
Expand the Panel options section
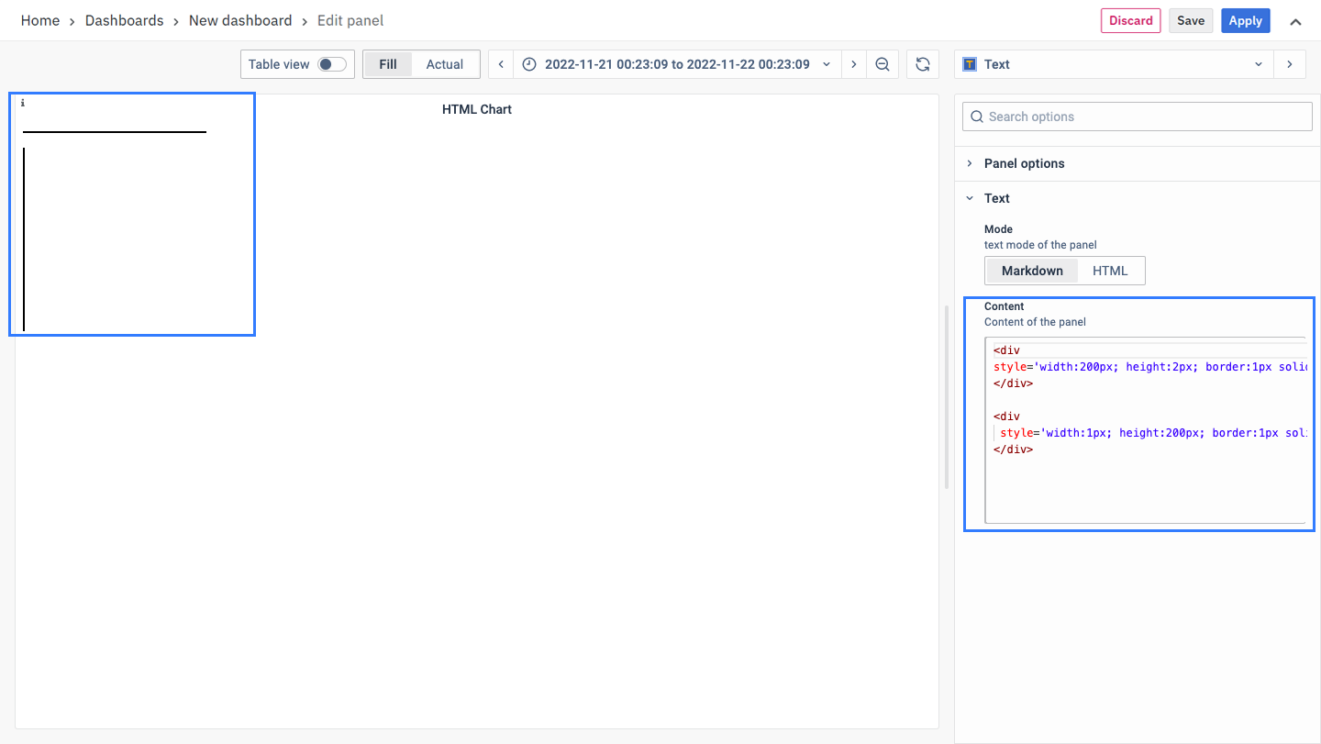coord(1024,163)
